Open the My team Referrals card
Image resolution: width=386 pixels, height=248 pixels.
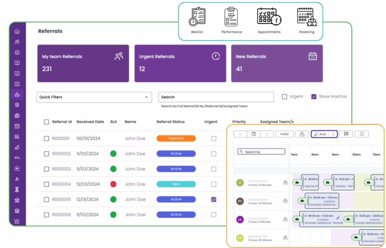(83, 63)
